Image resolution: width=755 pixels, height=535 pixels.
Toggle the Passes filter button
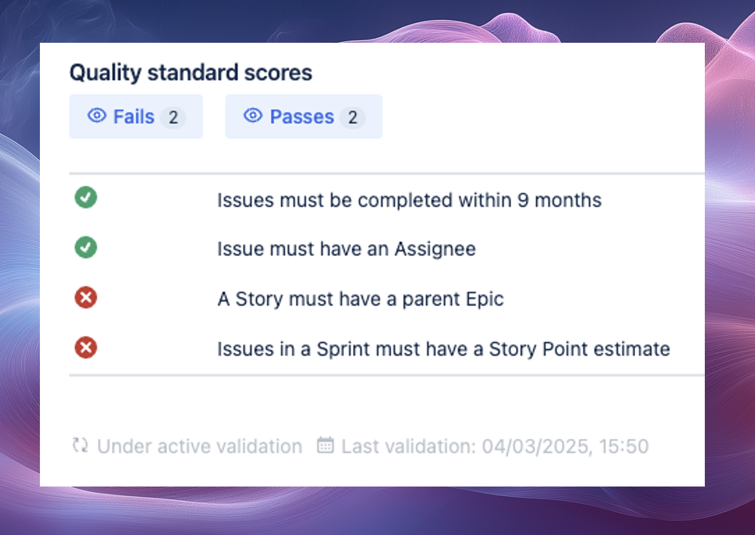303,116
